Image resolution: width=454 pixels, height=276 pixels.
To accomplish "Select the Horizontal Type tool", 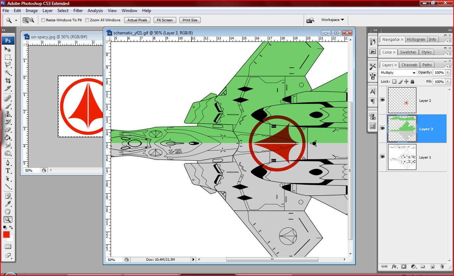I will tap(8, 171).
